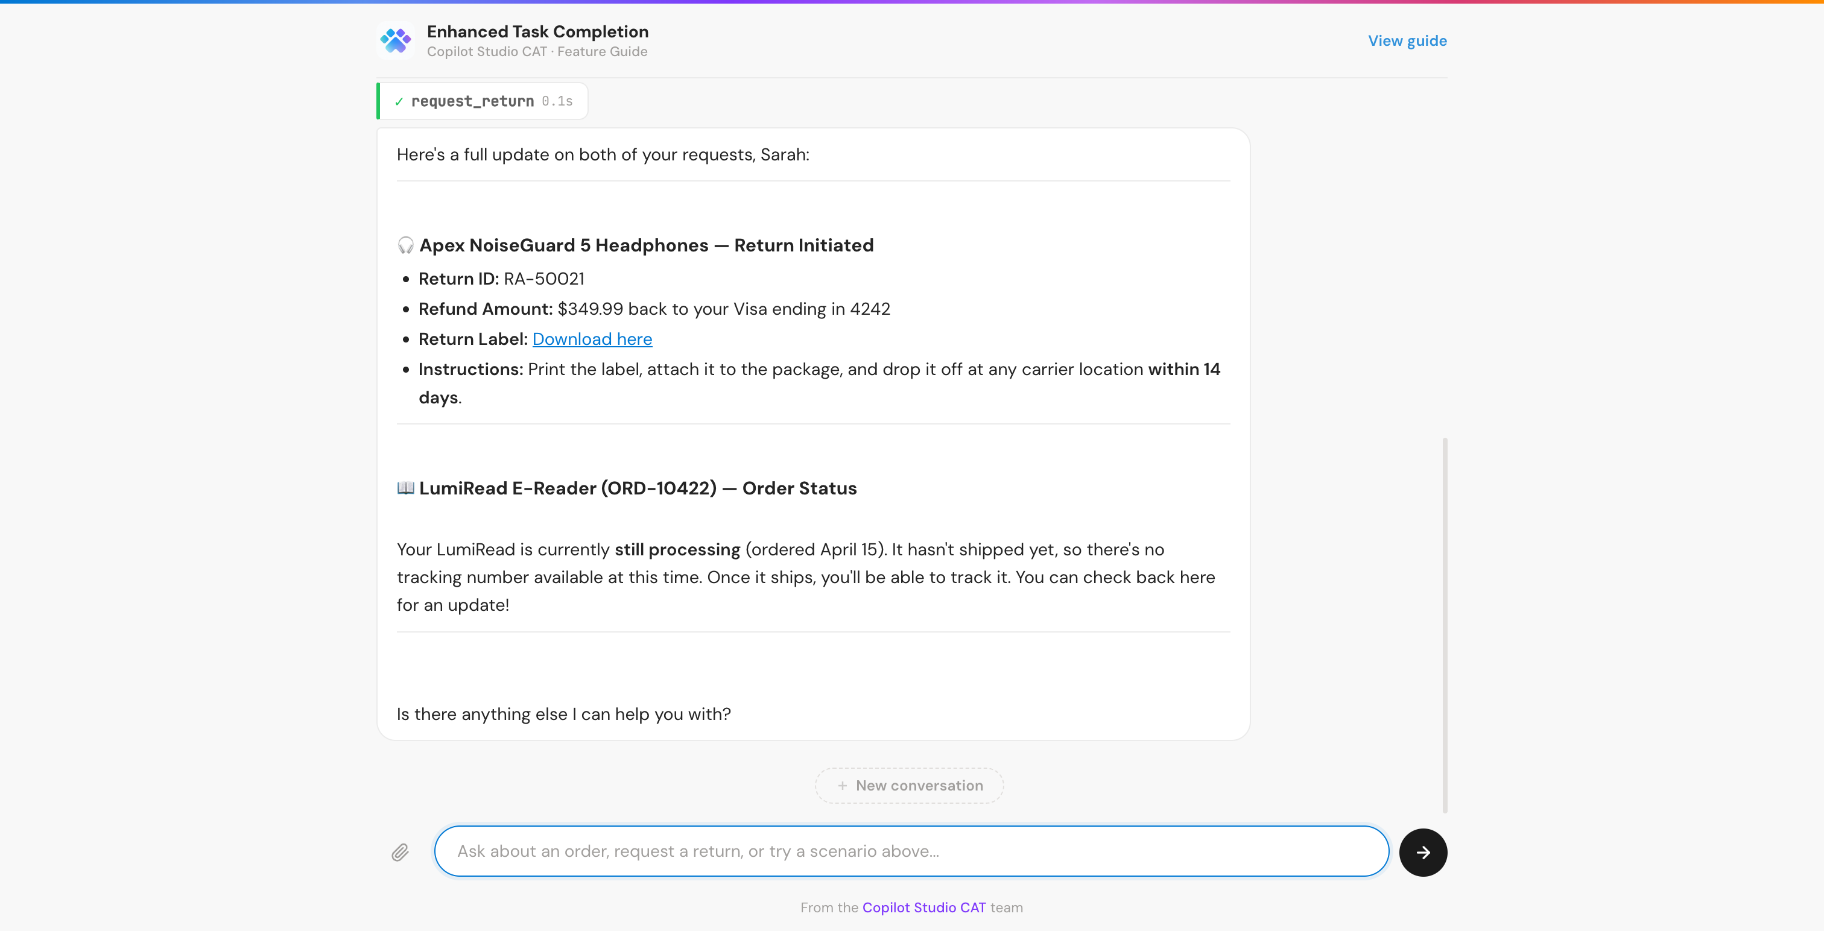The image size is (1824, 931).
Task: Start a New conversation
Action: coord(908,786)
